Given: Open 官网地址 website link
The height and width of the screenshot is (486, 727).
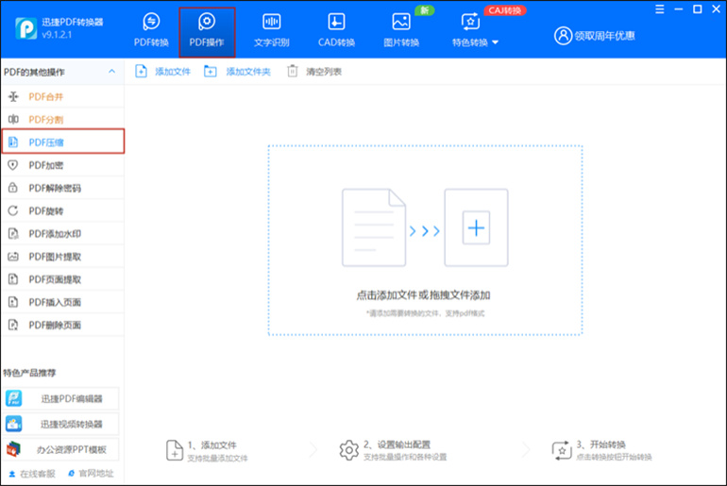Looking at the screenshot, I should [91, 474].
